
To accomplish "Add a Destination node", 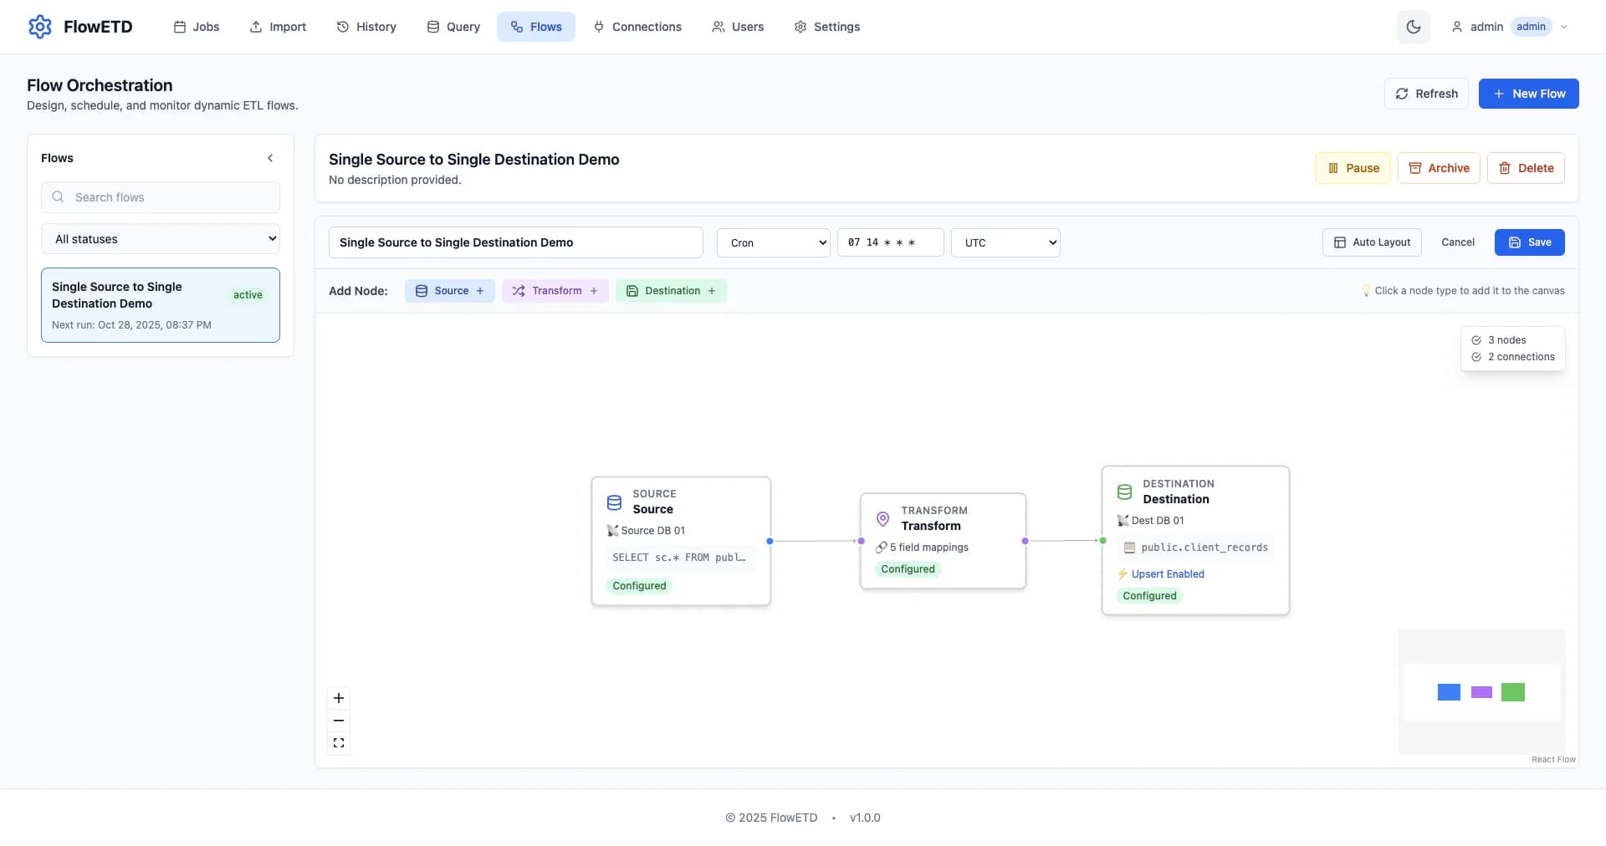I will [671, 291].
